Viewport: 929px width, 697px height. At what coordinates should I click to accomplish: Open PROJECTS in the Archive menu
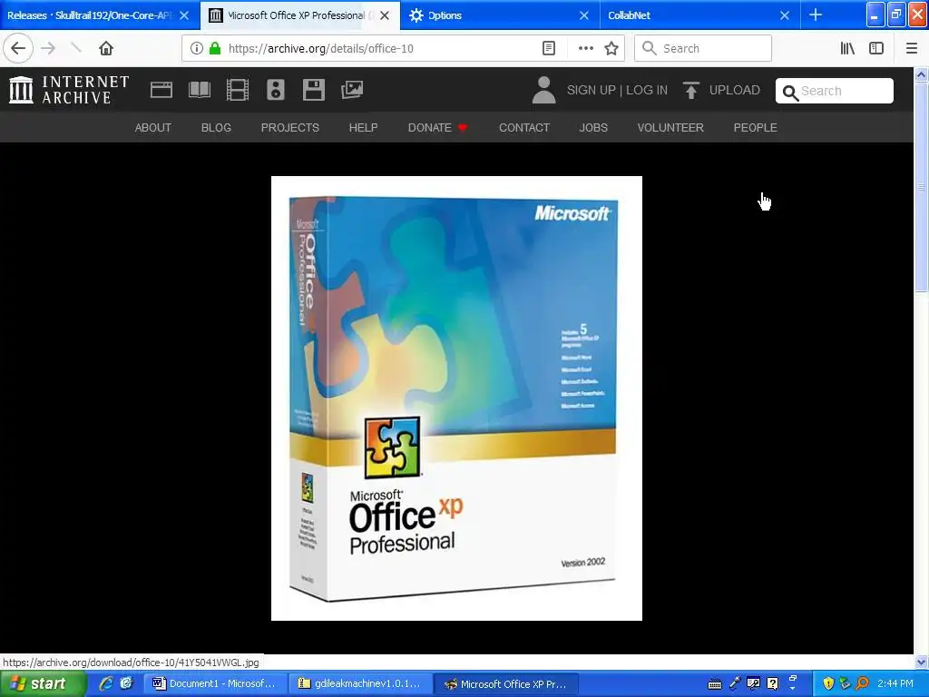[x=290, y=127]
